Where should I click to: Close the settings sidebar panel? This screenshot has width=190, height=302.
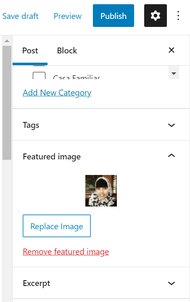[172, 50]
